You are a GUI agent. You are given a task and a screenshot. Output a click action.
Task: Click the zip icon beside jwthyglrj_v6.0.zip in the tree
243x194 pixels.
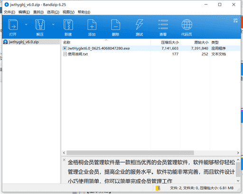tap(6, 42)
